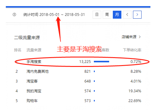155x110 pixels.
Task: Select the 淘内免费其他 source
Action: (x=38, y=71)
